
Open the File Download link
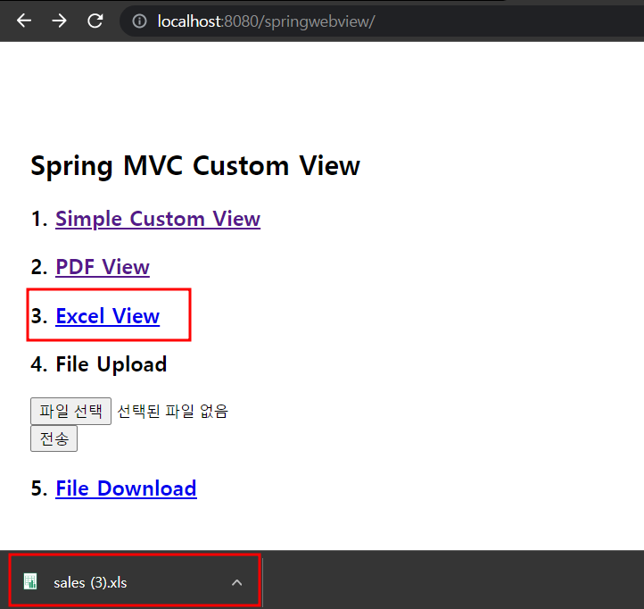pos(126,488)
